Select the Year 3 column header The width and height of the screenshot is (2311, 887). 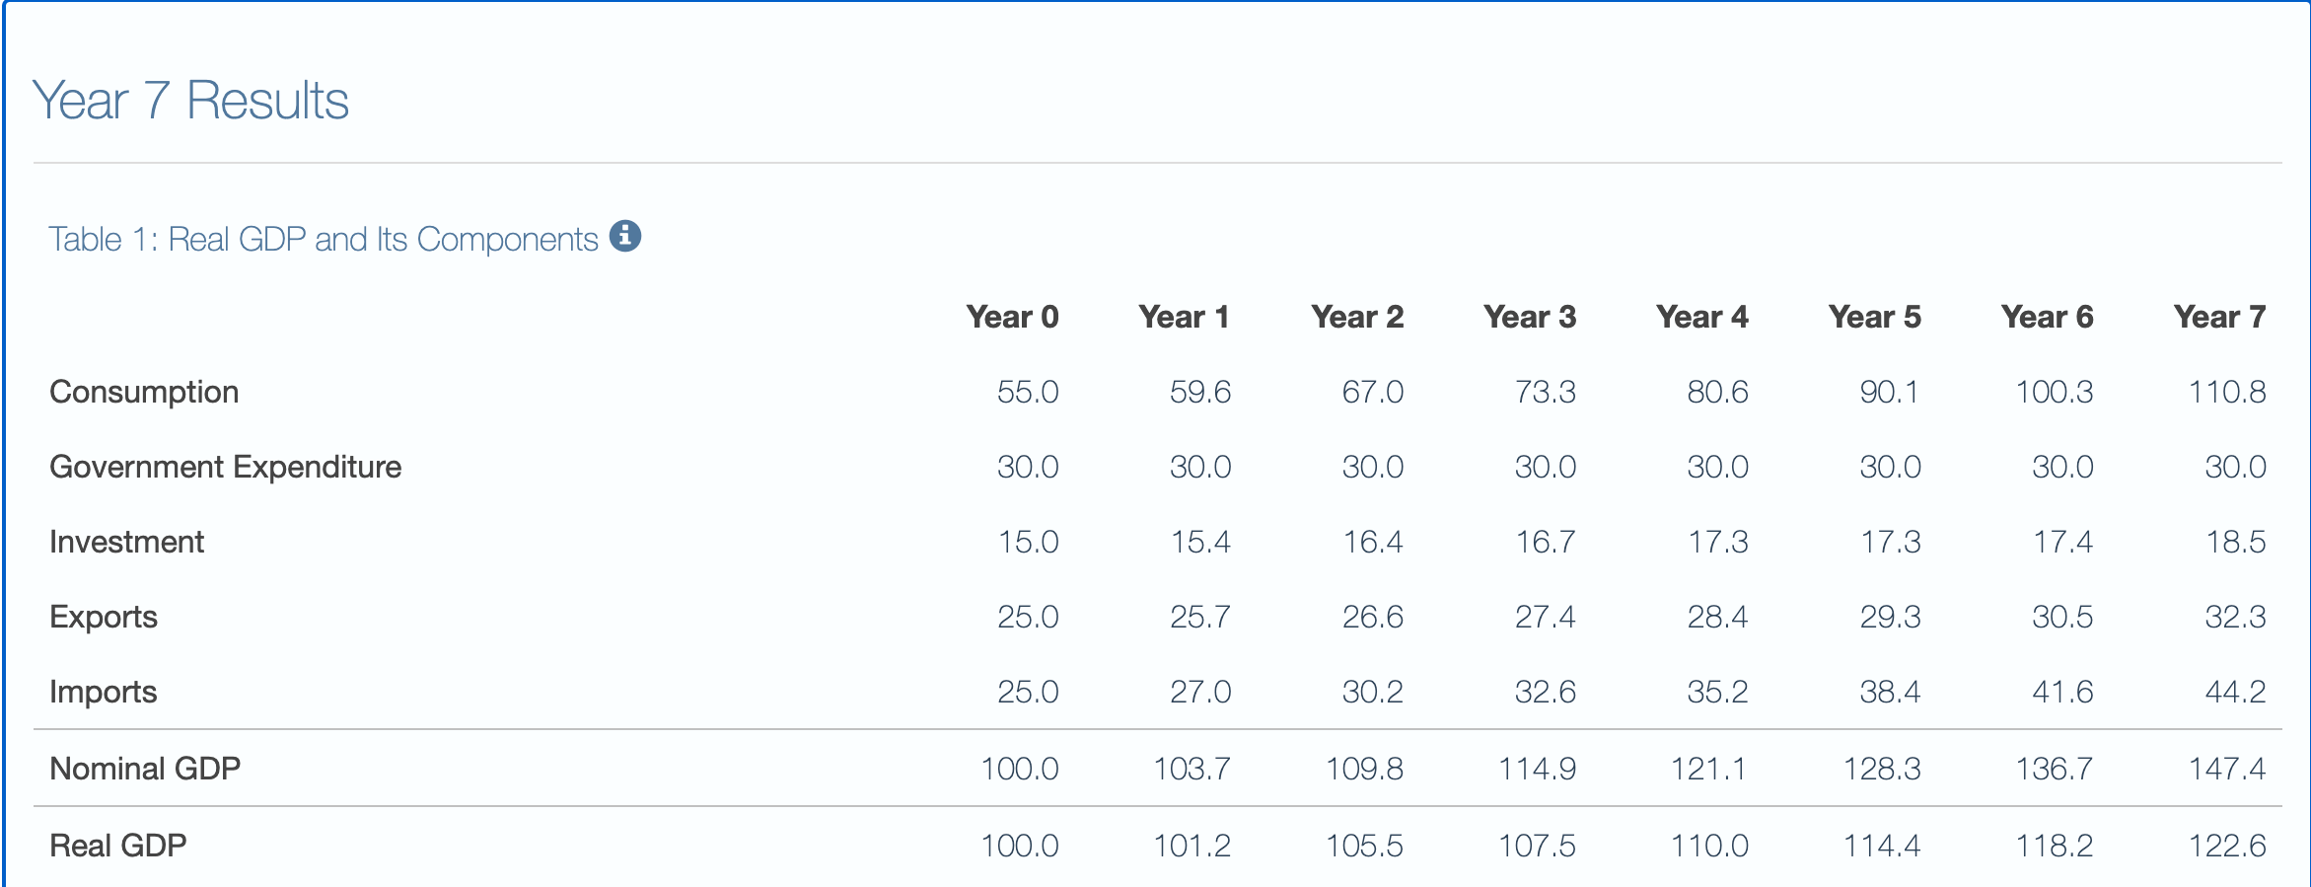[x=1530, y=317]
